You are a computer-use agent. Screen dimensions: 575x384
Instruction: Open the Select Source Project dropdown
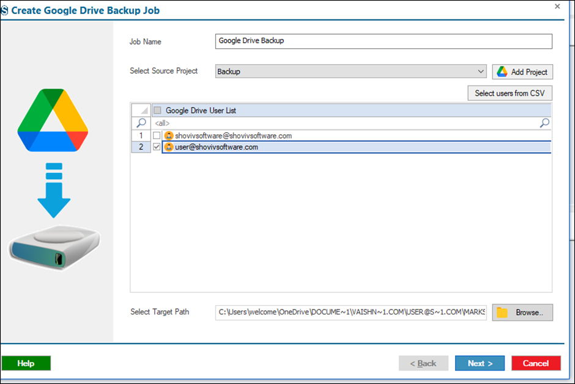(351, 71)
